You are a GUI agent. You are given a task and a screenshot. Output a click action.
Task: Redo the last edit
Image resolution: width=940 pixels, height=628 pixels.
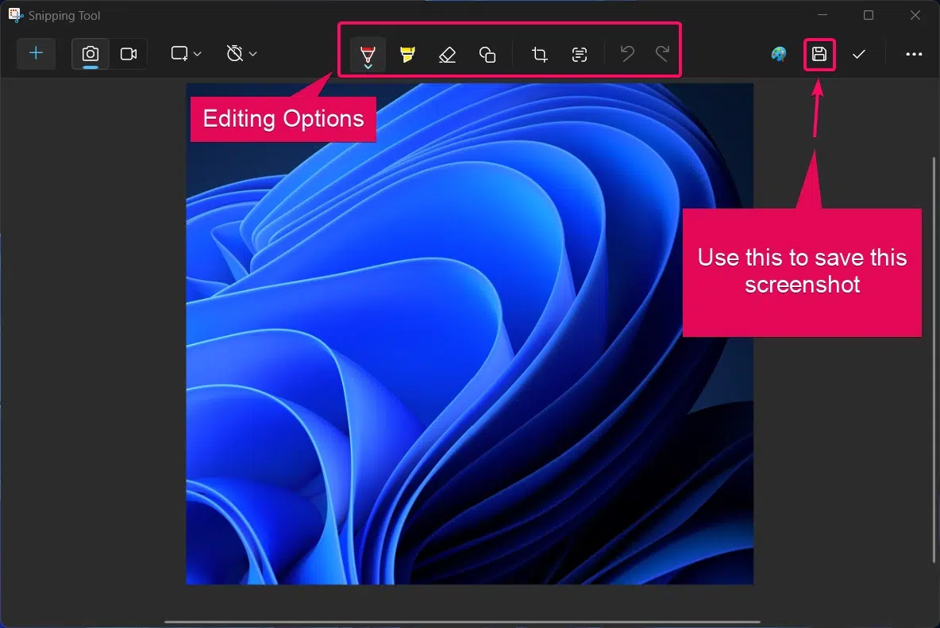tap(662, 54)
